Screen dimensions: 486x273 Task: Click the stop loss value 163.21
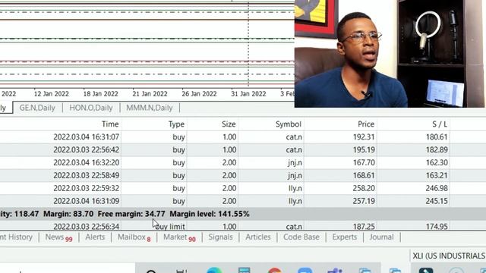pyautogui.click(x=437, y=175)
